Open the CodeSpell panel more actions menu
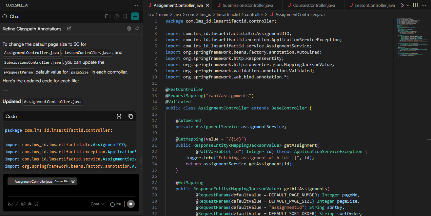This screenshot has width=431, height=216. pos(136,6)
